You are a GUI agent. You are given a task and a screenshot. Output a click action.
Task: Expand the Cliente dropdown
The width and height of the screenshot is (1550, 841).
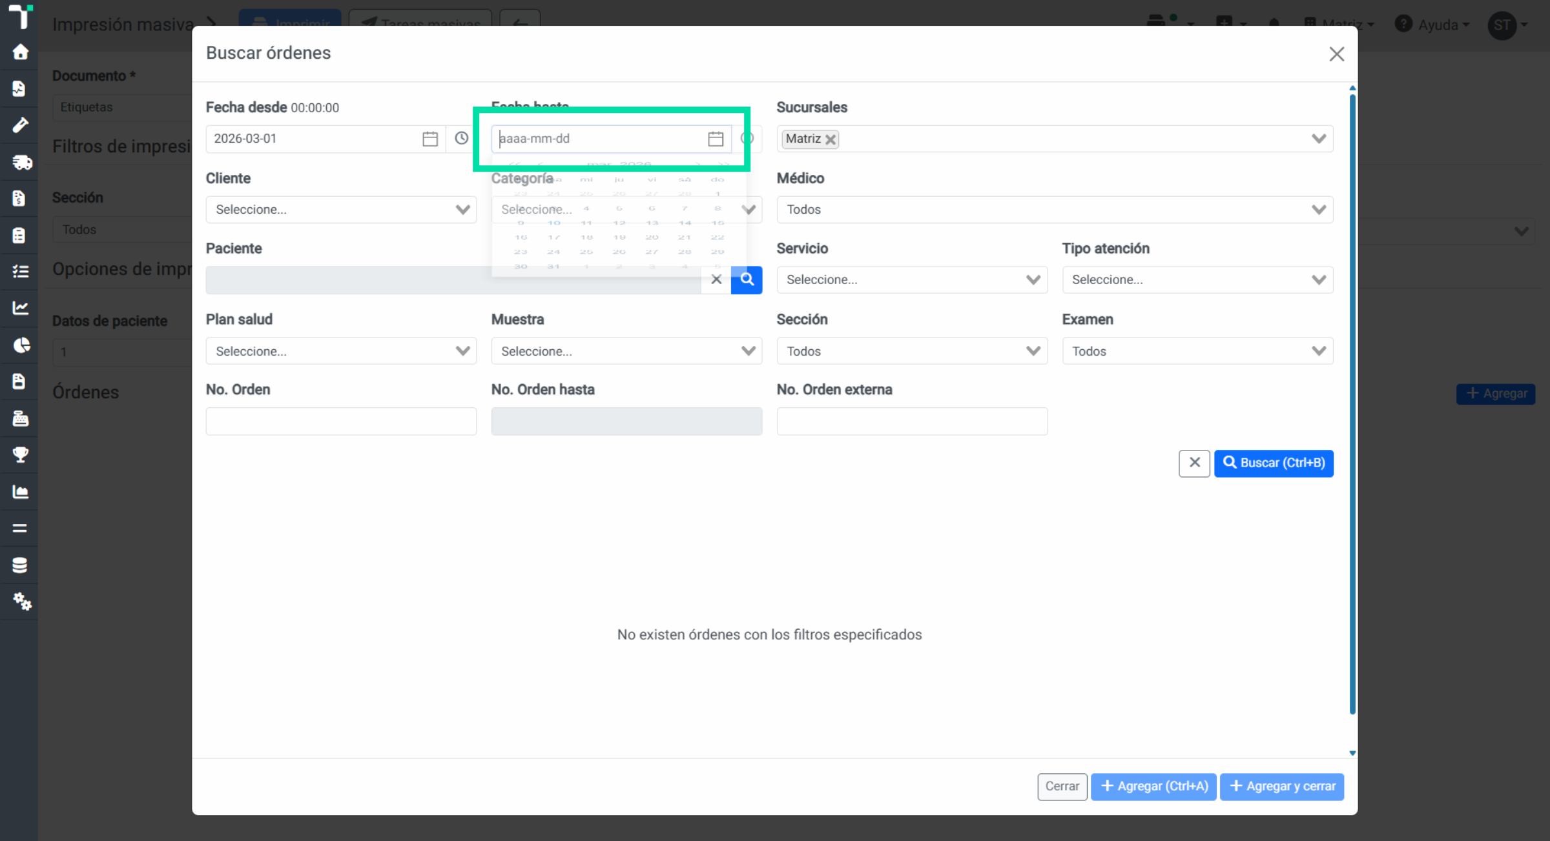point(341,210)
